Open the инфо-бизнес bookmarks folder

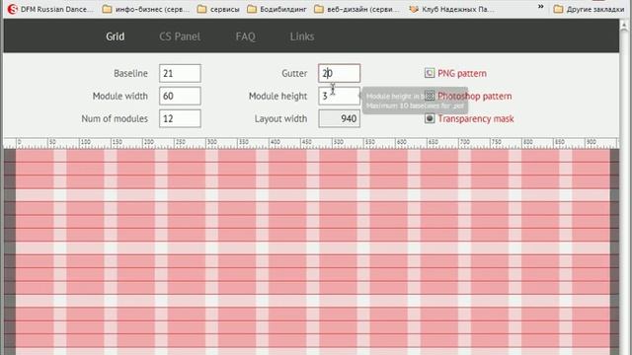(x=145, y=9)
